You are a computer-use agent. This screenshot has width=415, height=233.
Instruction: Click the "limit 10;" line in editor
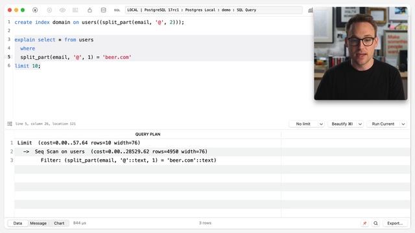point(27,66)
